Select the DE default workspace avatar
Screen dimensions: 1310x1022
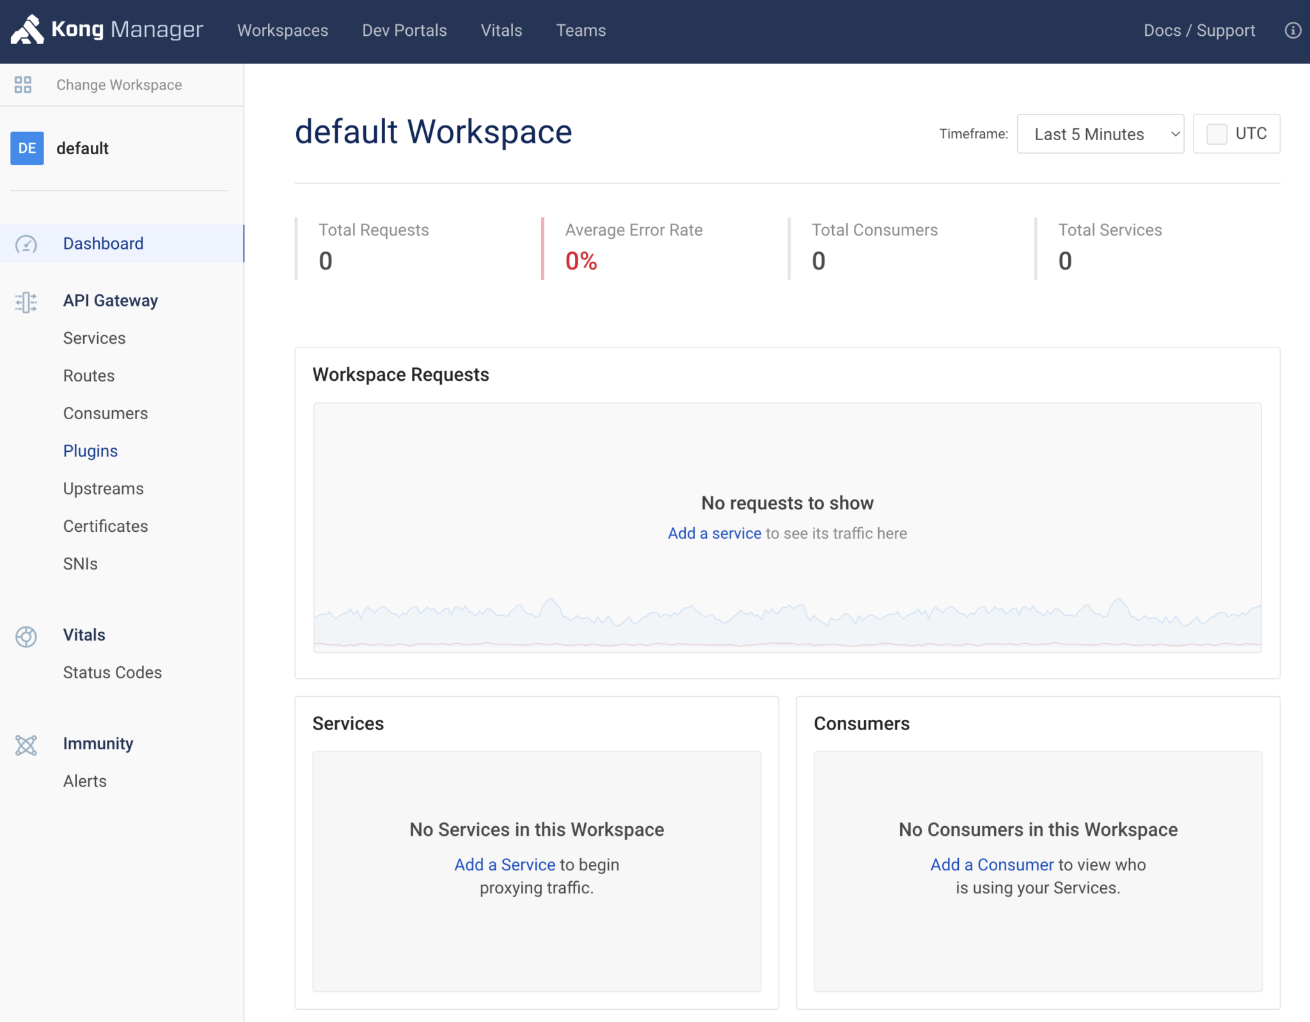tap(27, 148)
